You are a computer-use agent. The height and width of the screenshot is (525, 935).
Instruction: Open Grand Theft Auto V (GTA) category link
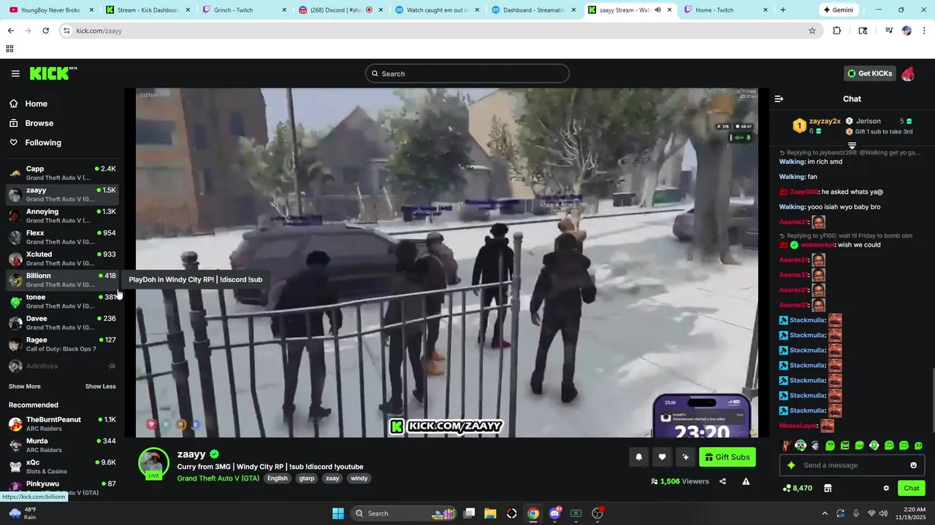pos(218,478)
